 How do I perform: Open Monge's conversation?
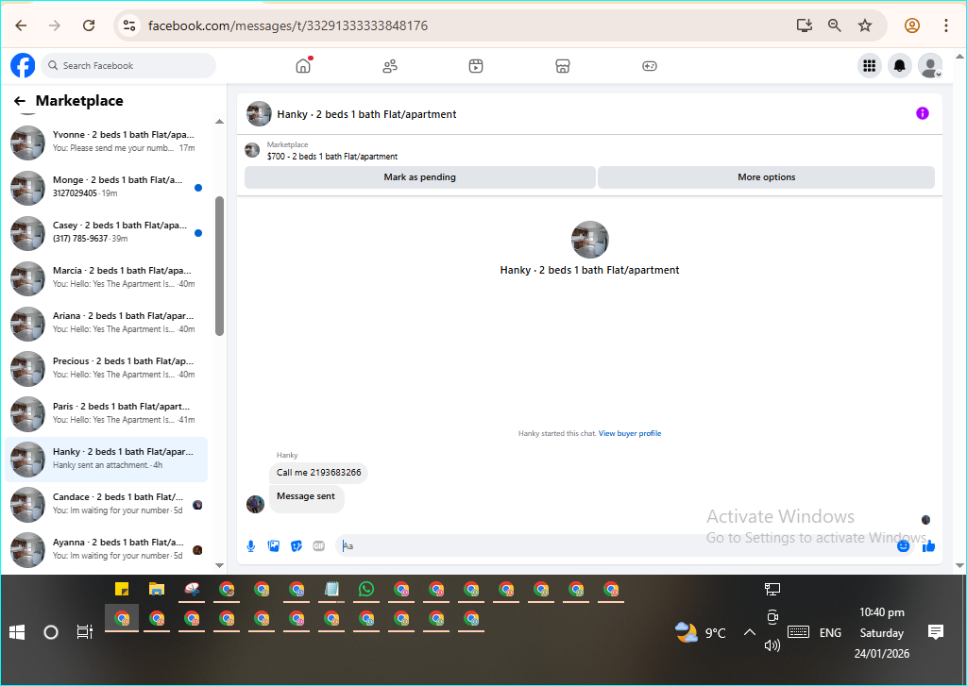tap(106, 188)
